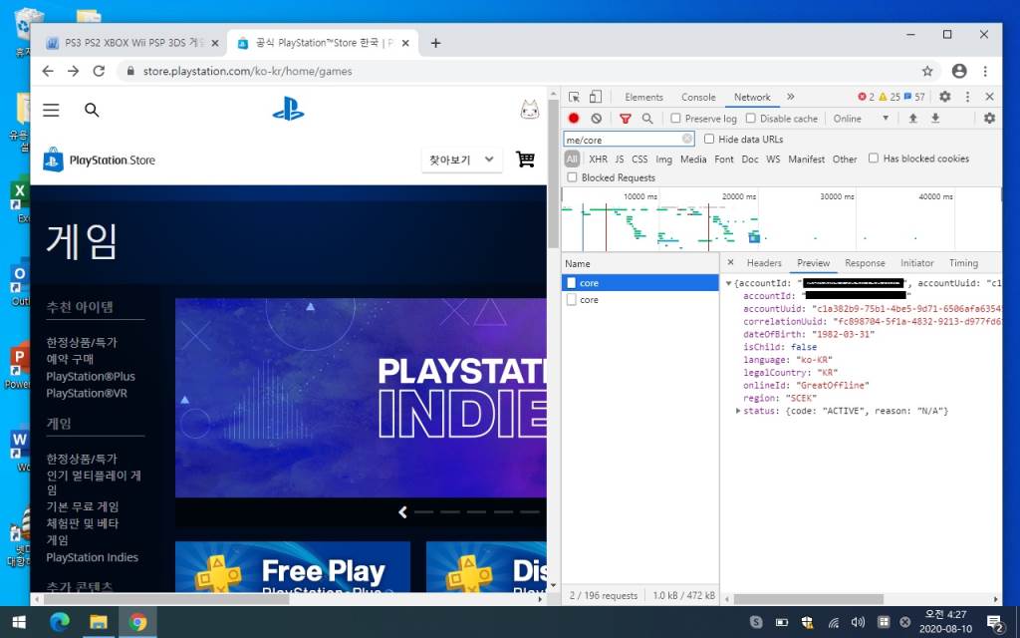
Task: Select the second core request row
Action: pyautogui.click(x=640, y=300)
